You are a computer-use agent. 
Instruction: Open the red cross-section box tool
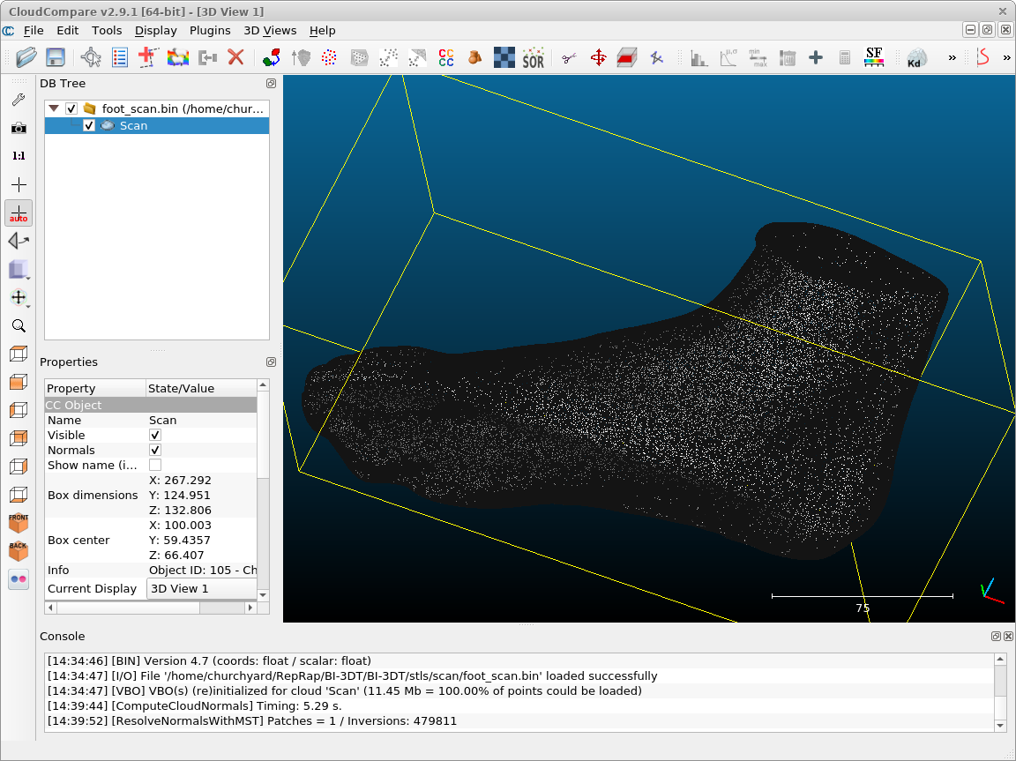click(x=626, y=57)
